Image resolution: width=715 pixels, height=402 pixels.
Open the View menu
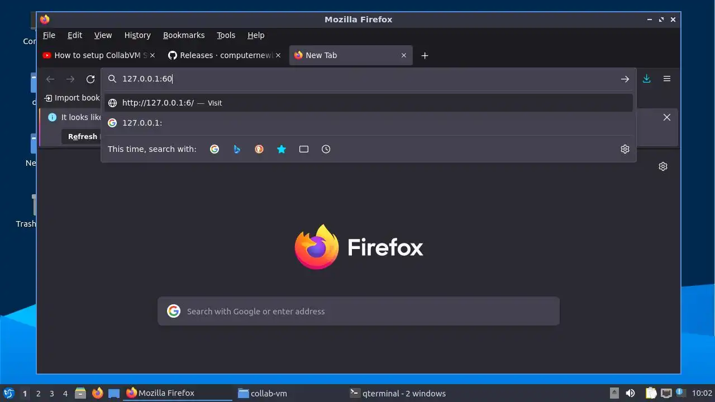point(103,35)
